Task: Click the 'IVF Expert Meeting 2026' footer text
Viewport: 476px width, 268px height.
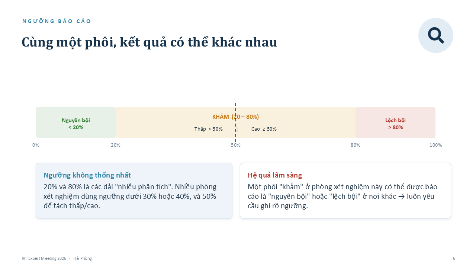Action: coord(44,258)
